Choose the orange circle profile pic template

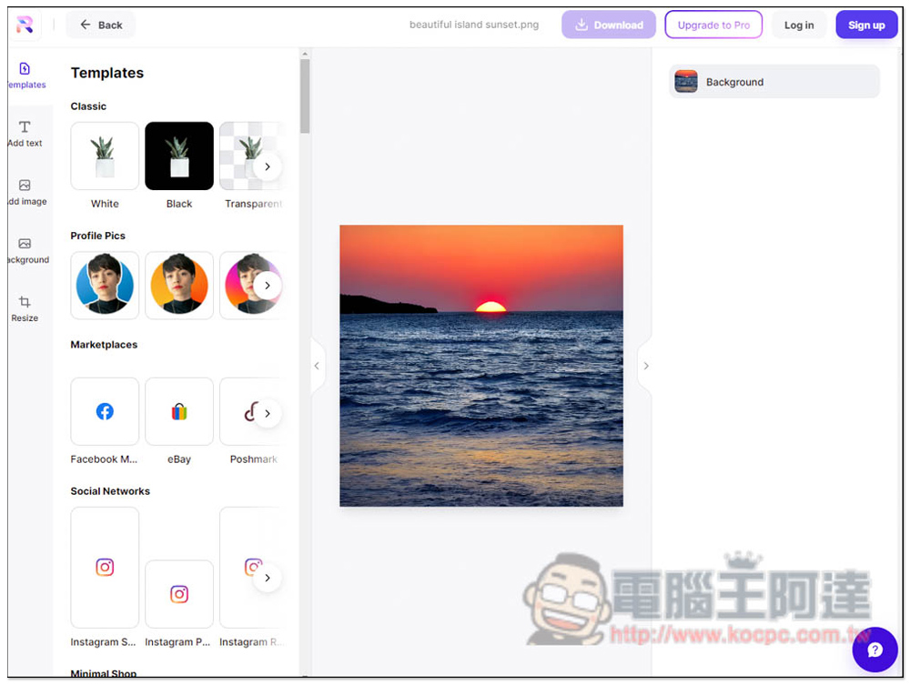(179, 286)
